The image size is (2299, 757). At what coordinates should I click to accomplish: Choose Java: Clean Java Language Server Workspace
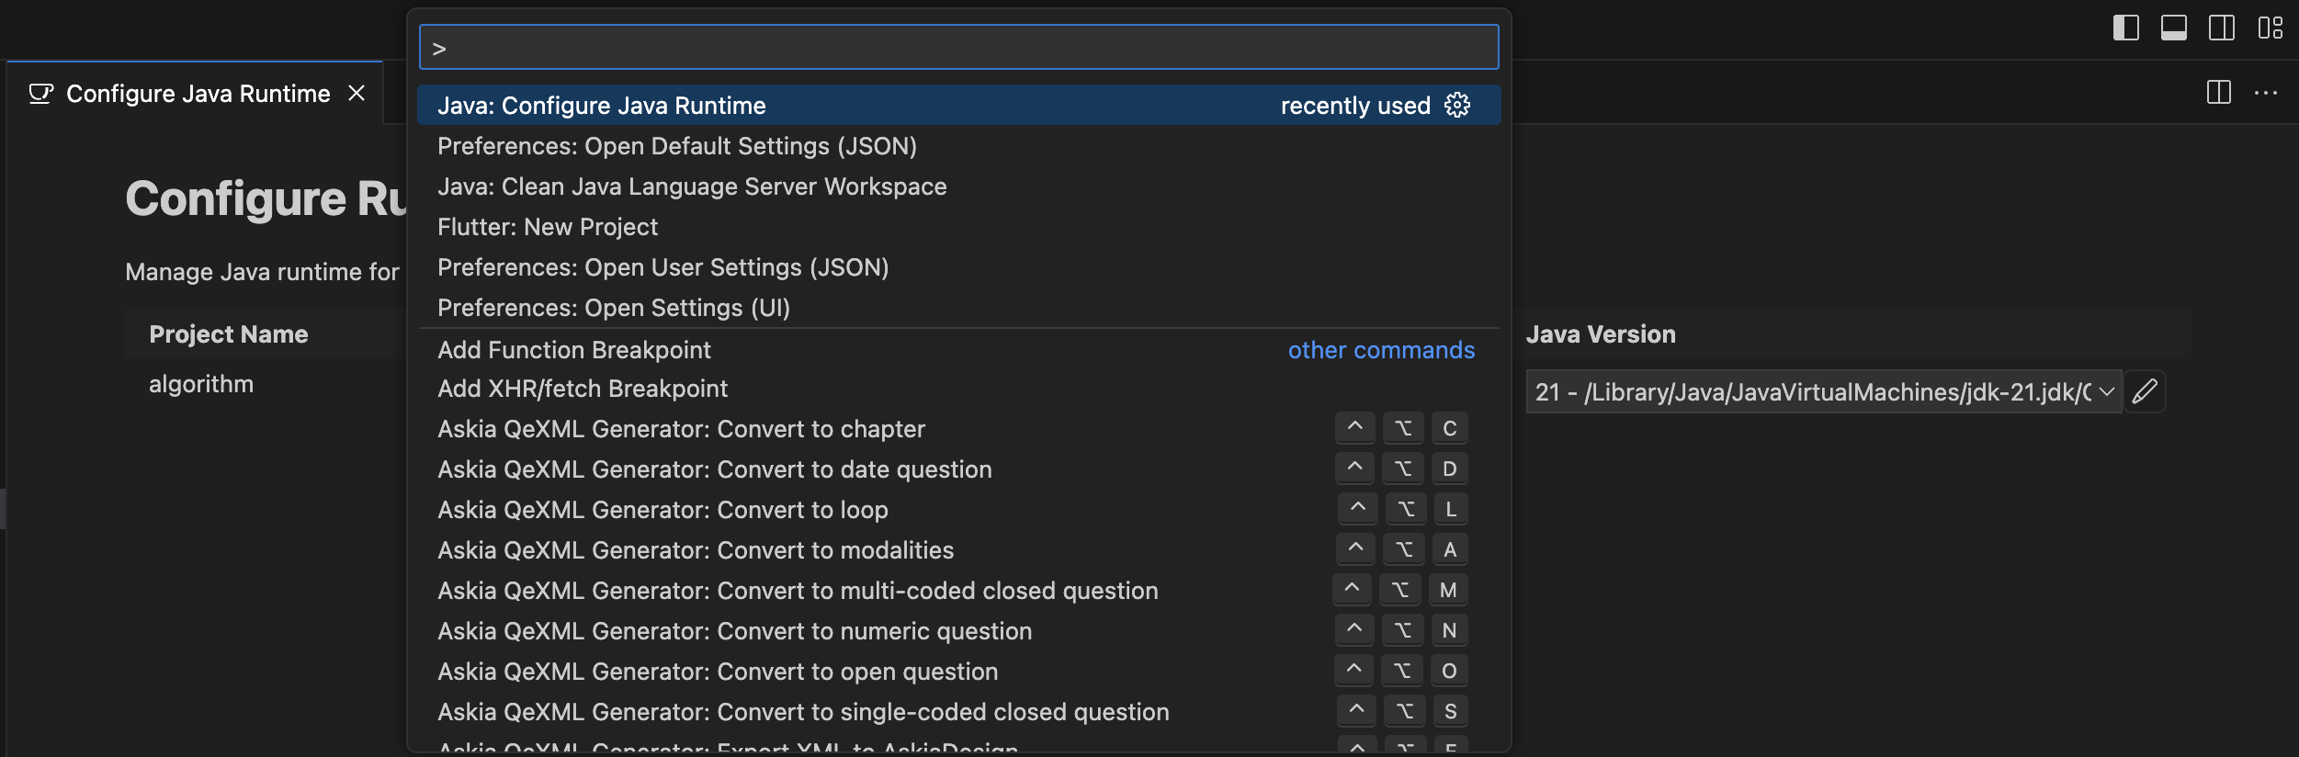pyautogui.click(x=958, y=186)
